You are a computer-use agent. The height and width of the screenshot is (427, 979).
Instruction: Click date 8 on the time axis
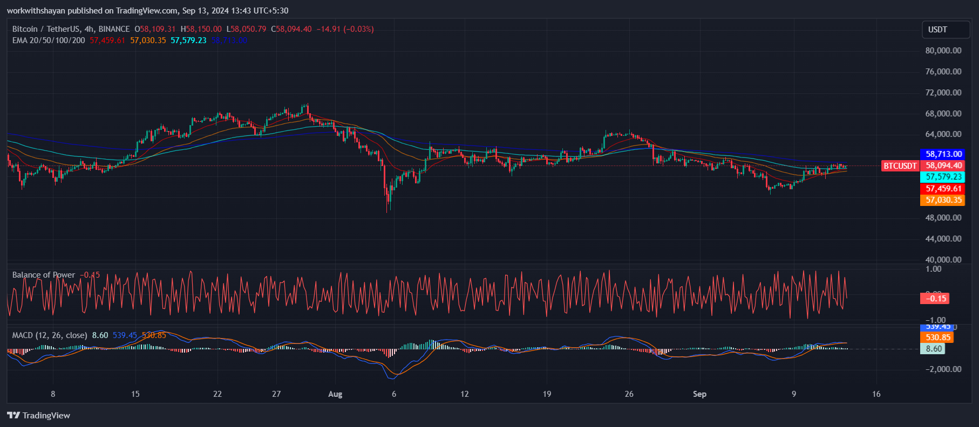pyautogui.click(x=53, y=394)
